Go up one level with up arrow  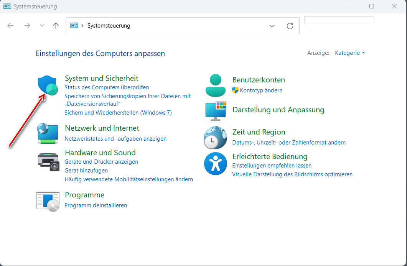pos(56,26)
